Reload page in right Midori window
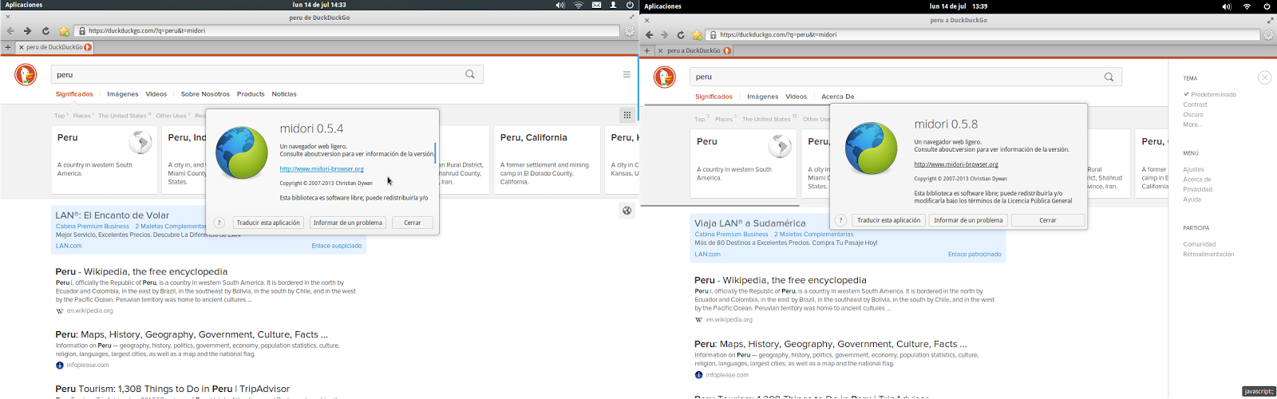The image size is (1277, 399). coord(681,35)
